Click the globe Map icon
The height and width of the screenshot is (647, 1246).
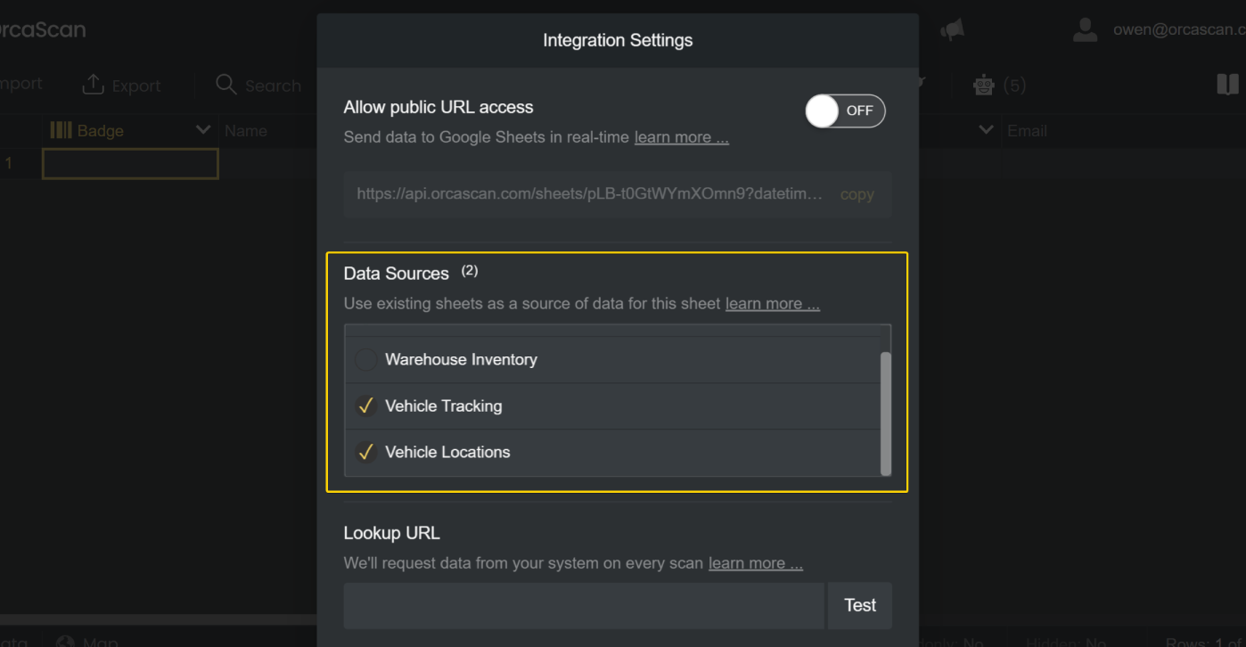65,641
